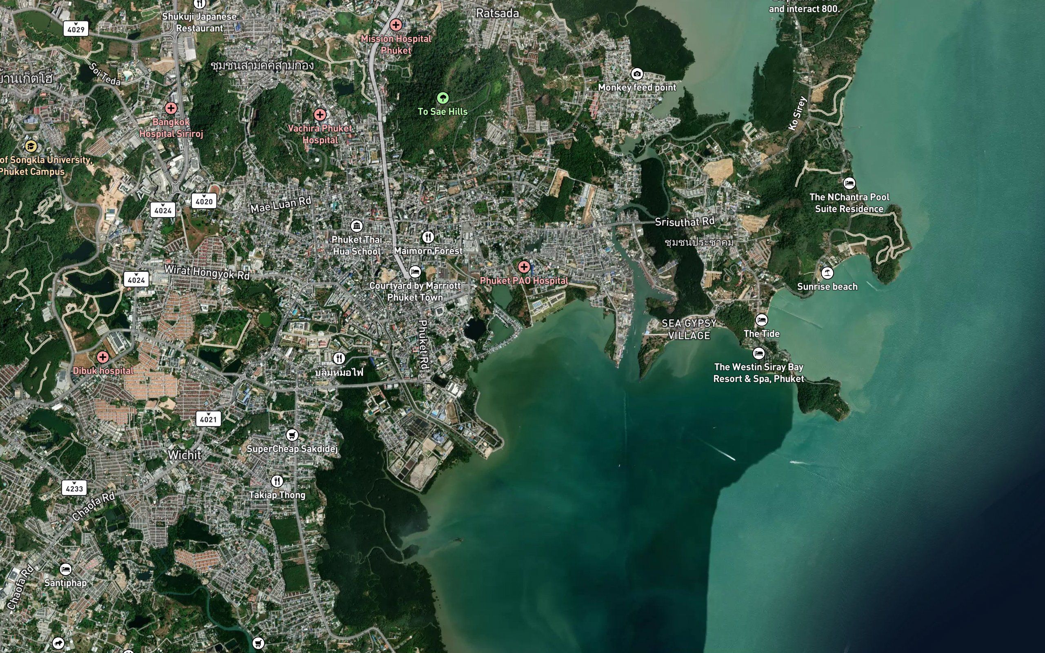Click the Shukuji Japanese Restaurant icon
The height and width of the screenshot is (653, 1045).
coord(200,4)
